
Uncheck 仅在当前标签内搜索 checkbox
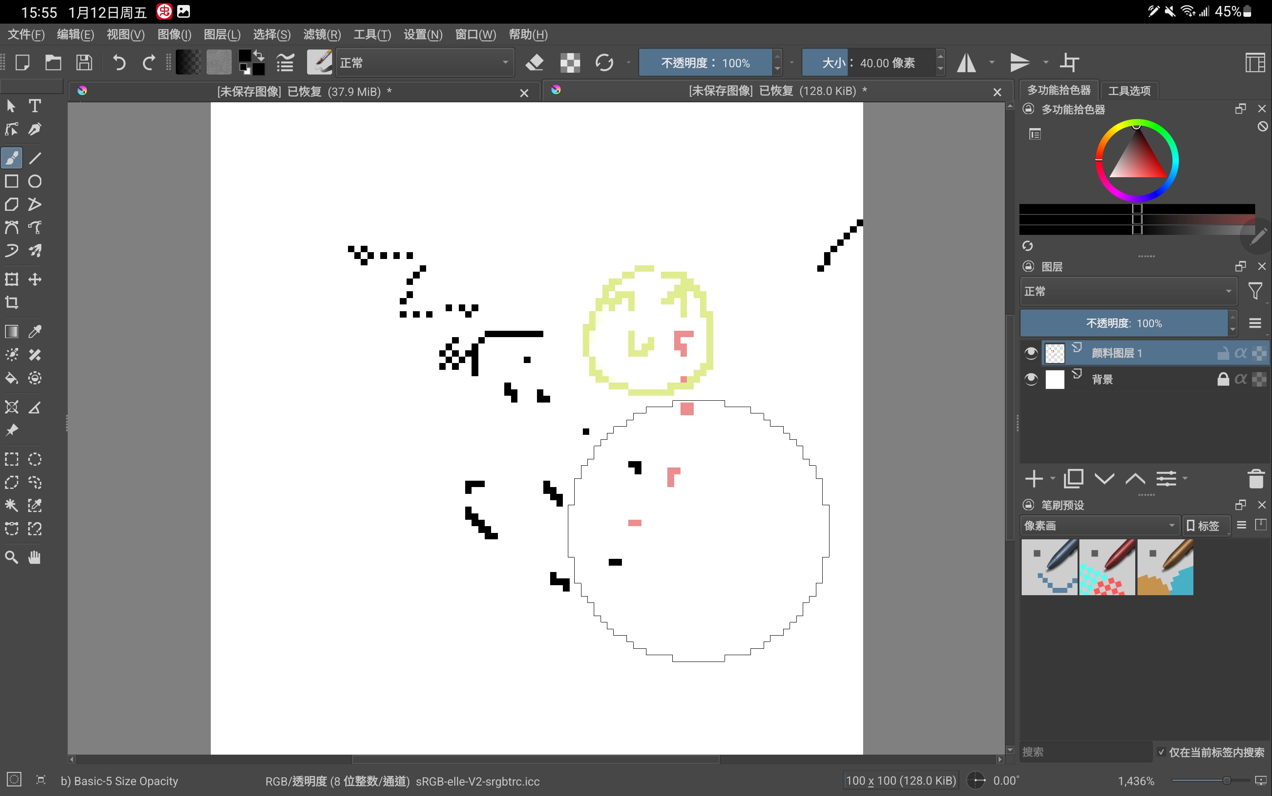[x=1162, y=752]
